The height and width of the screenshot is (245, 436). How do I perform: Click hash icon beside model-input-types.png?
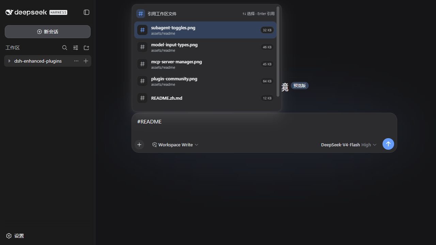click(x=142, y=47)
